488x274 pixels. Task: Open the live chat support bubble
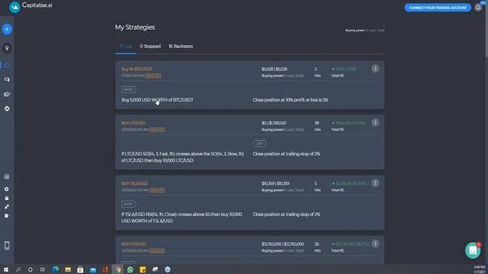pos(473,250)
